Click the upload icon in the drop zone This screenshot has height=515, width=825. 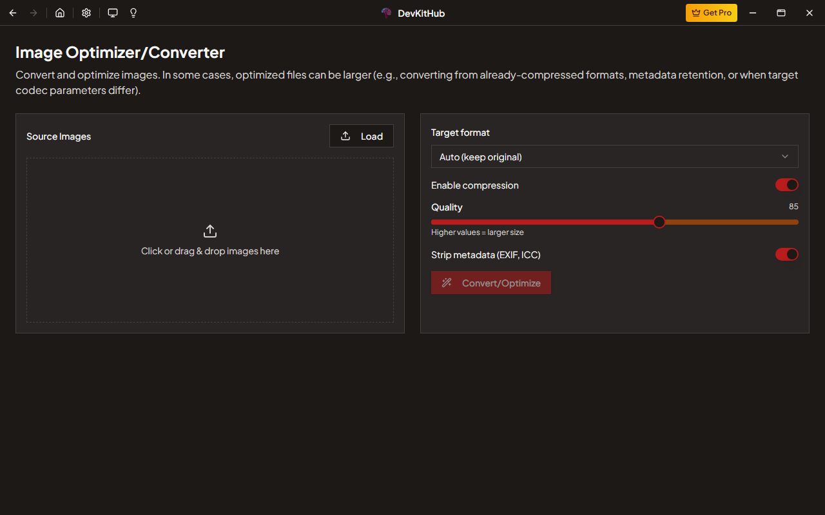(x=210, y=231)
